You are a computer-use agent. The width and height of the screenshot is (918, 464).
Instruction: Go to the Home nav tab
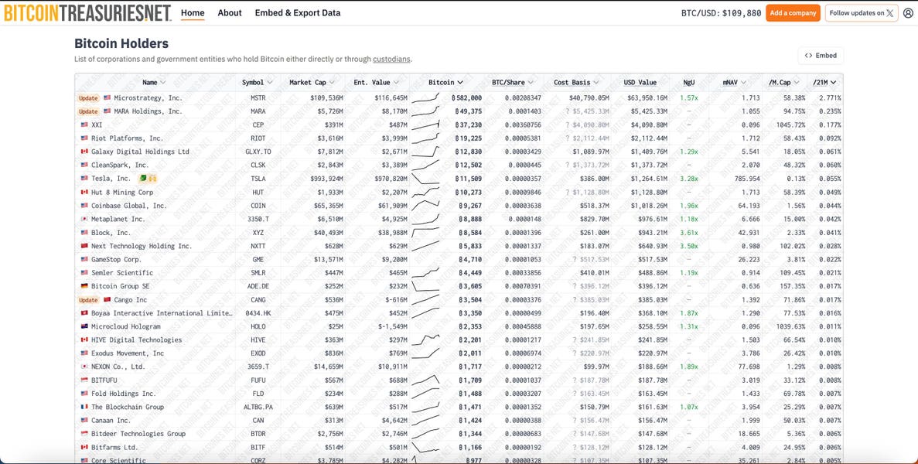(x=193, y=13)
